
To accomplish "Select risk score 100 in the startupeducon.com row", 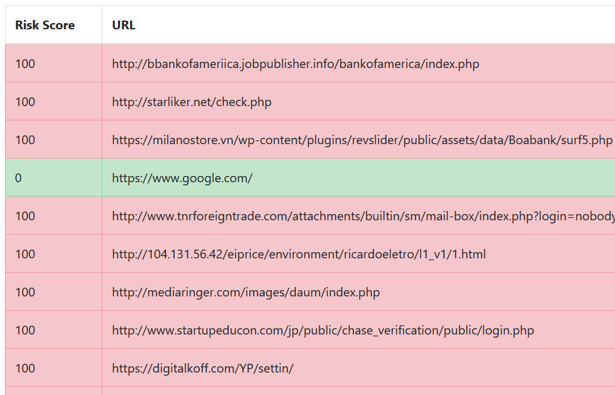I will point(53,329).
